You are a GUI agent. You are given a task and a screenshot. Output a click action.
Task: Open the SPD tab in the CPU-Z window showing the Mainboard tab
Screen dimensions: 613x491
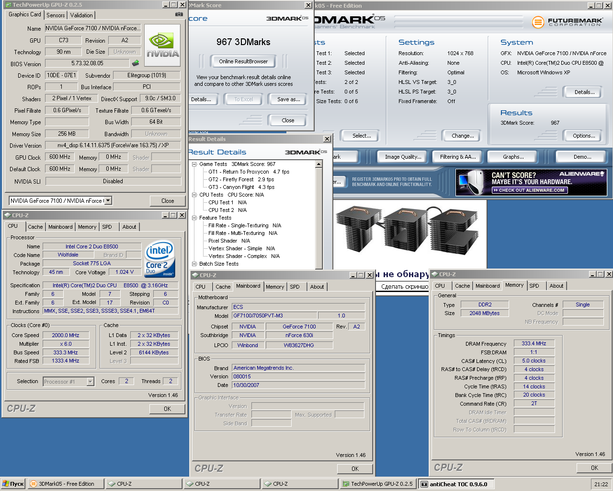(x=295, y=287)
